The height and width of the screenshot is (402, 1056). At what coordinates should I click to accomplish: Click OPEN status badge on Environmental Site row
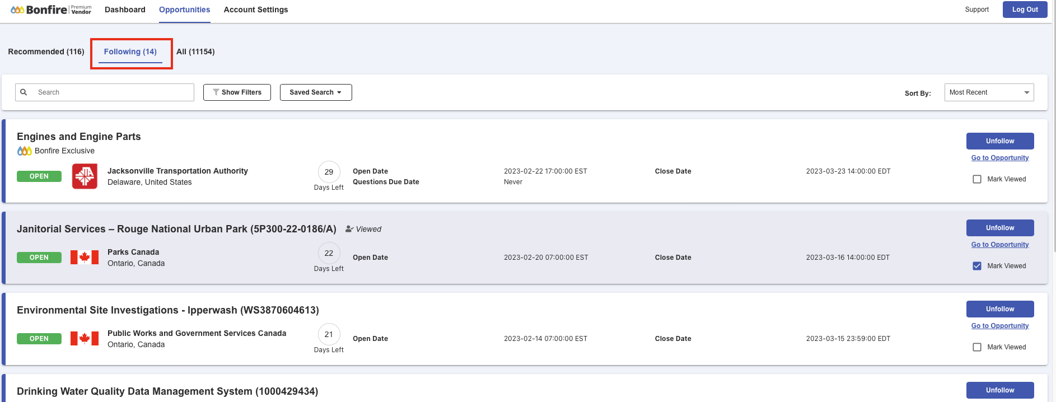(x=39, y=339)
